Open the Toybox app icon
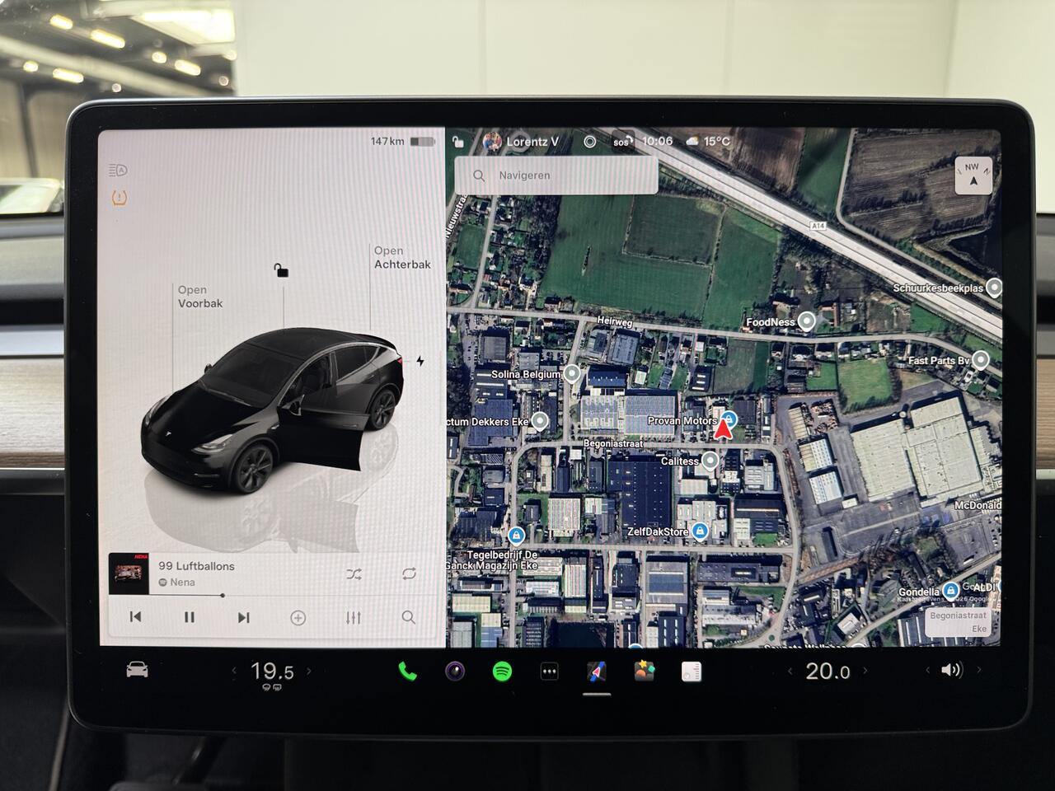Image resolution: width=1055 pixels, height=791 pixels. 645,672
